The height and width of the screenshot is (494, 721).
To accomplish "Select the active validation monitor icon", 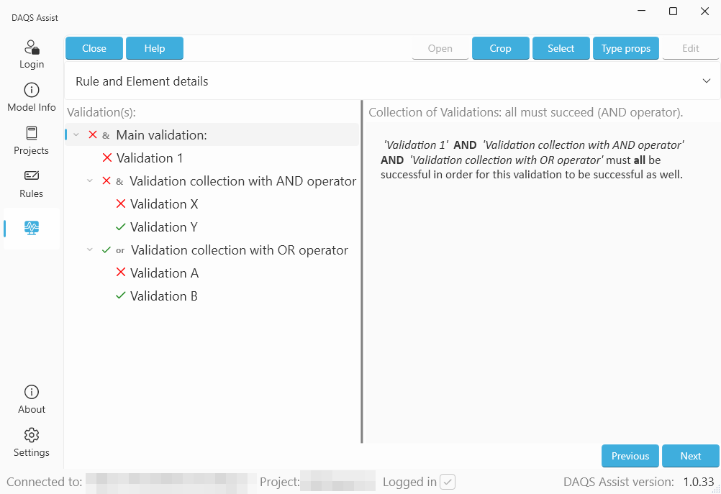I will coord(31,228).
